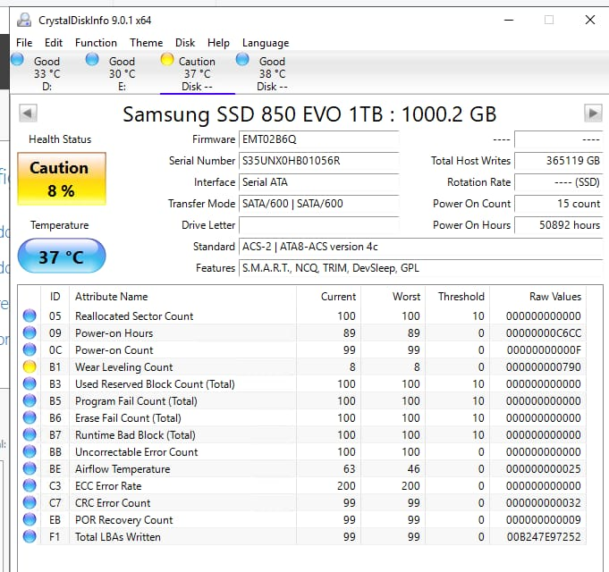This screenshot has width=609, height=572.
Task: Click the Total LBAs Written status orb
Action: click(30, 536)
